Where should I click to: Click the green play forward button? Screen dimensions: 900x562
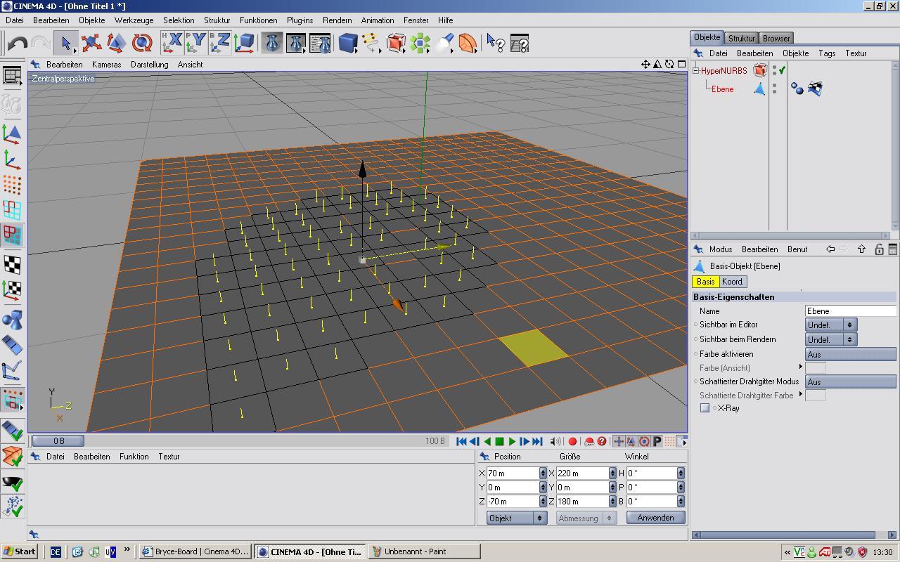pyautogui.click(x=512, y=441)
